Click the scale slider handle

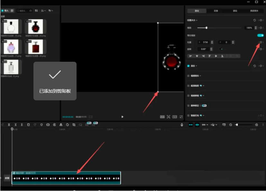click(x=206, y=28)
